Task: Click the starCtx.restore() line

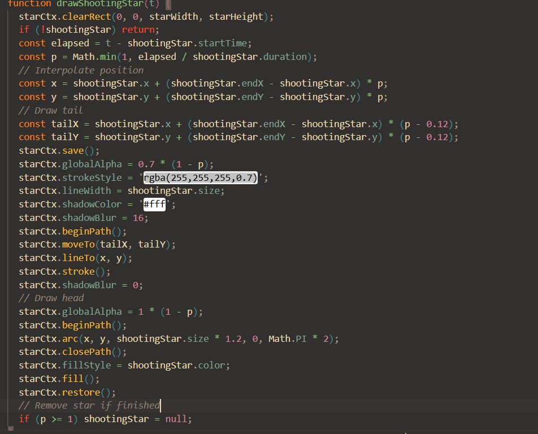Action: [67, 392]
